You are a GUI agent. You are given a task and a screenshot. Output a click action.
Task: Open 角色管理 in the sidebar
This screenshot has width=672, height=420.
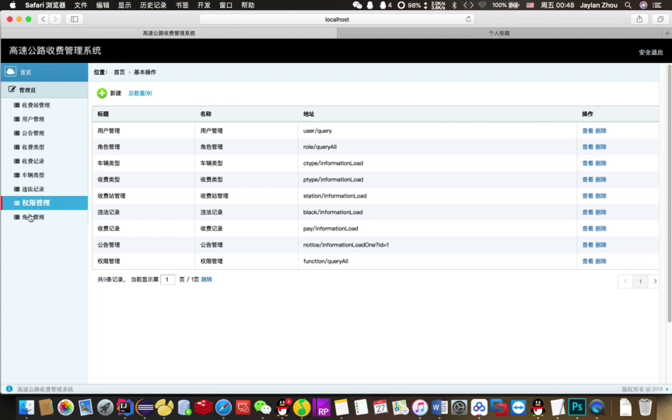(x=33, y=217)
